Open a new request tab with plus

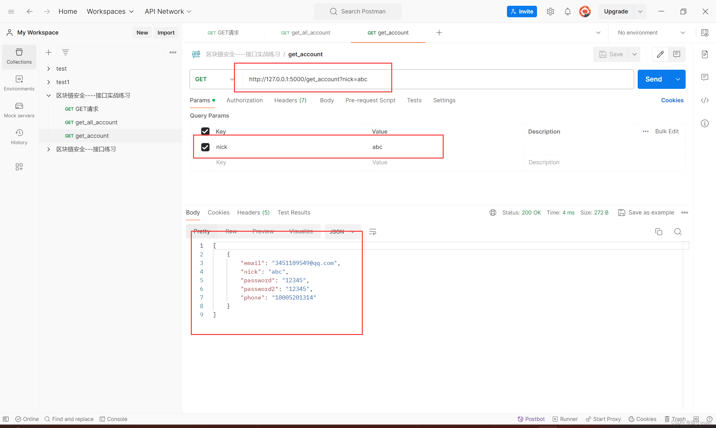pyautogui.click(x=439, y=33)
